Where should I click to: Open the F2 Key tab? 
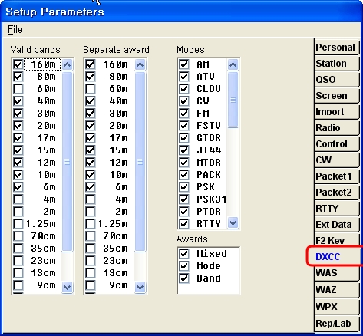pos(336,241)
